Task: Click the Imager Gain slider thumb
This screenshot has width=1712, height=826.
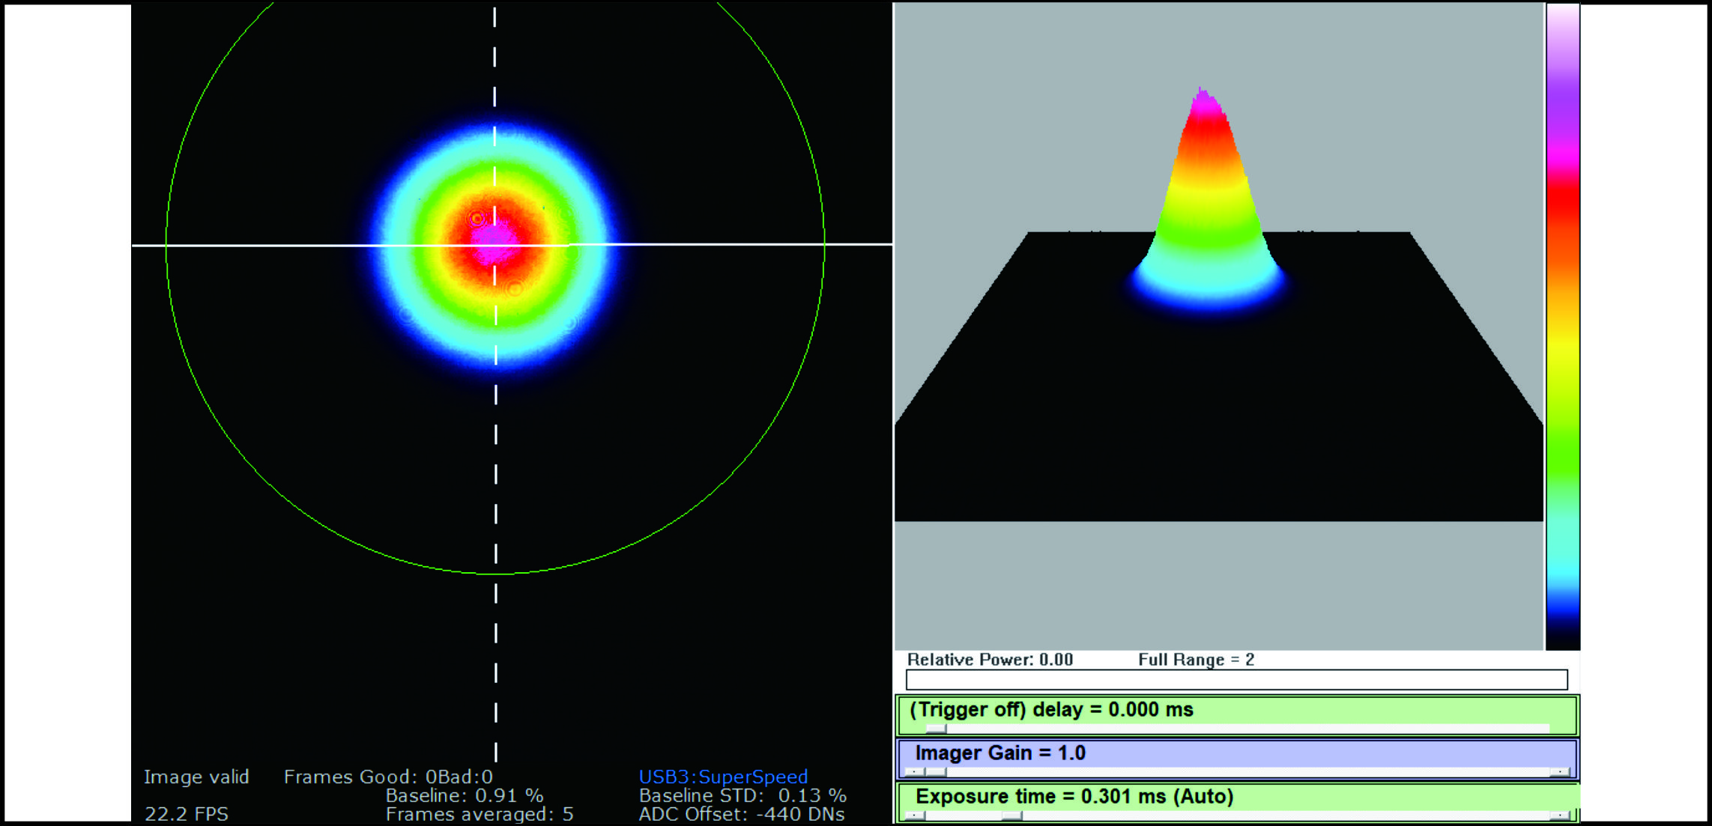Action: tap(937, 772)
